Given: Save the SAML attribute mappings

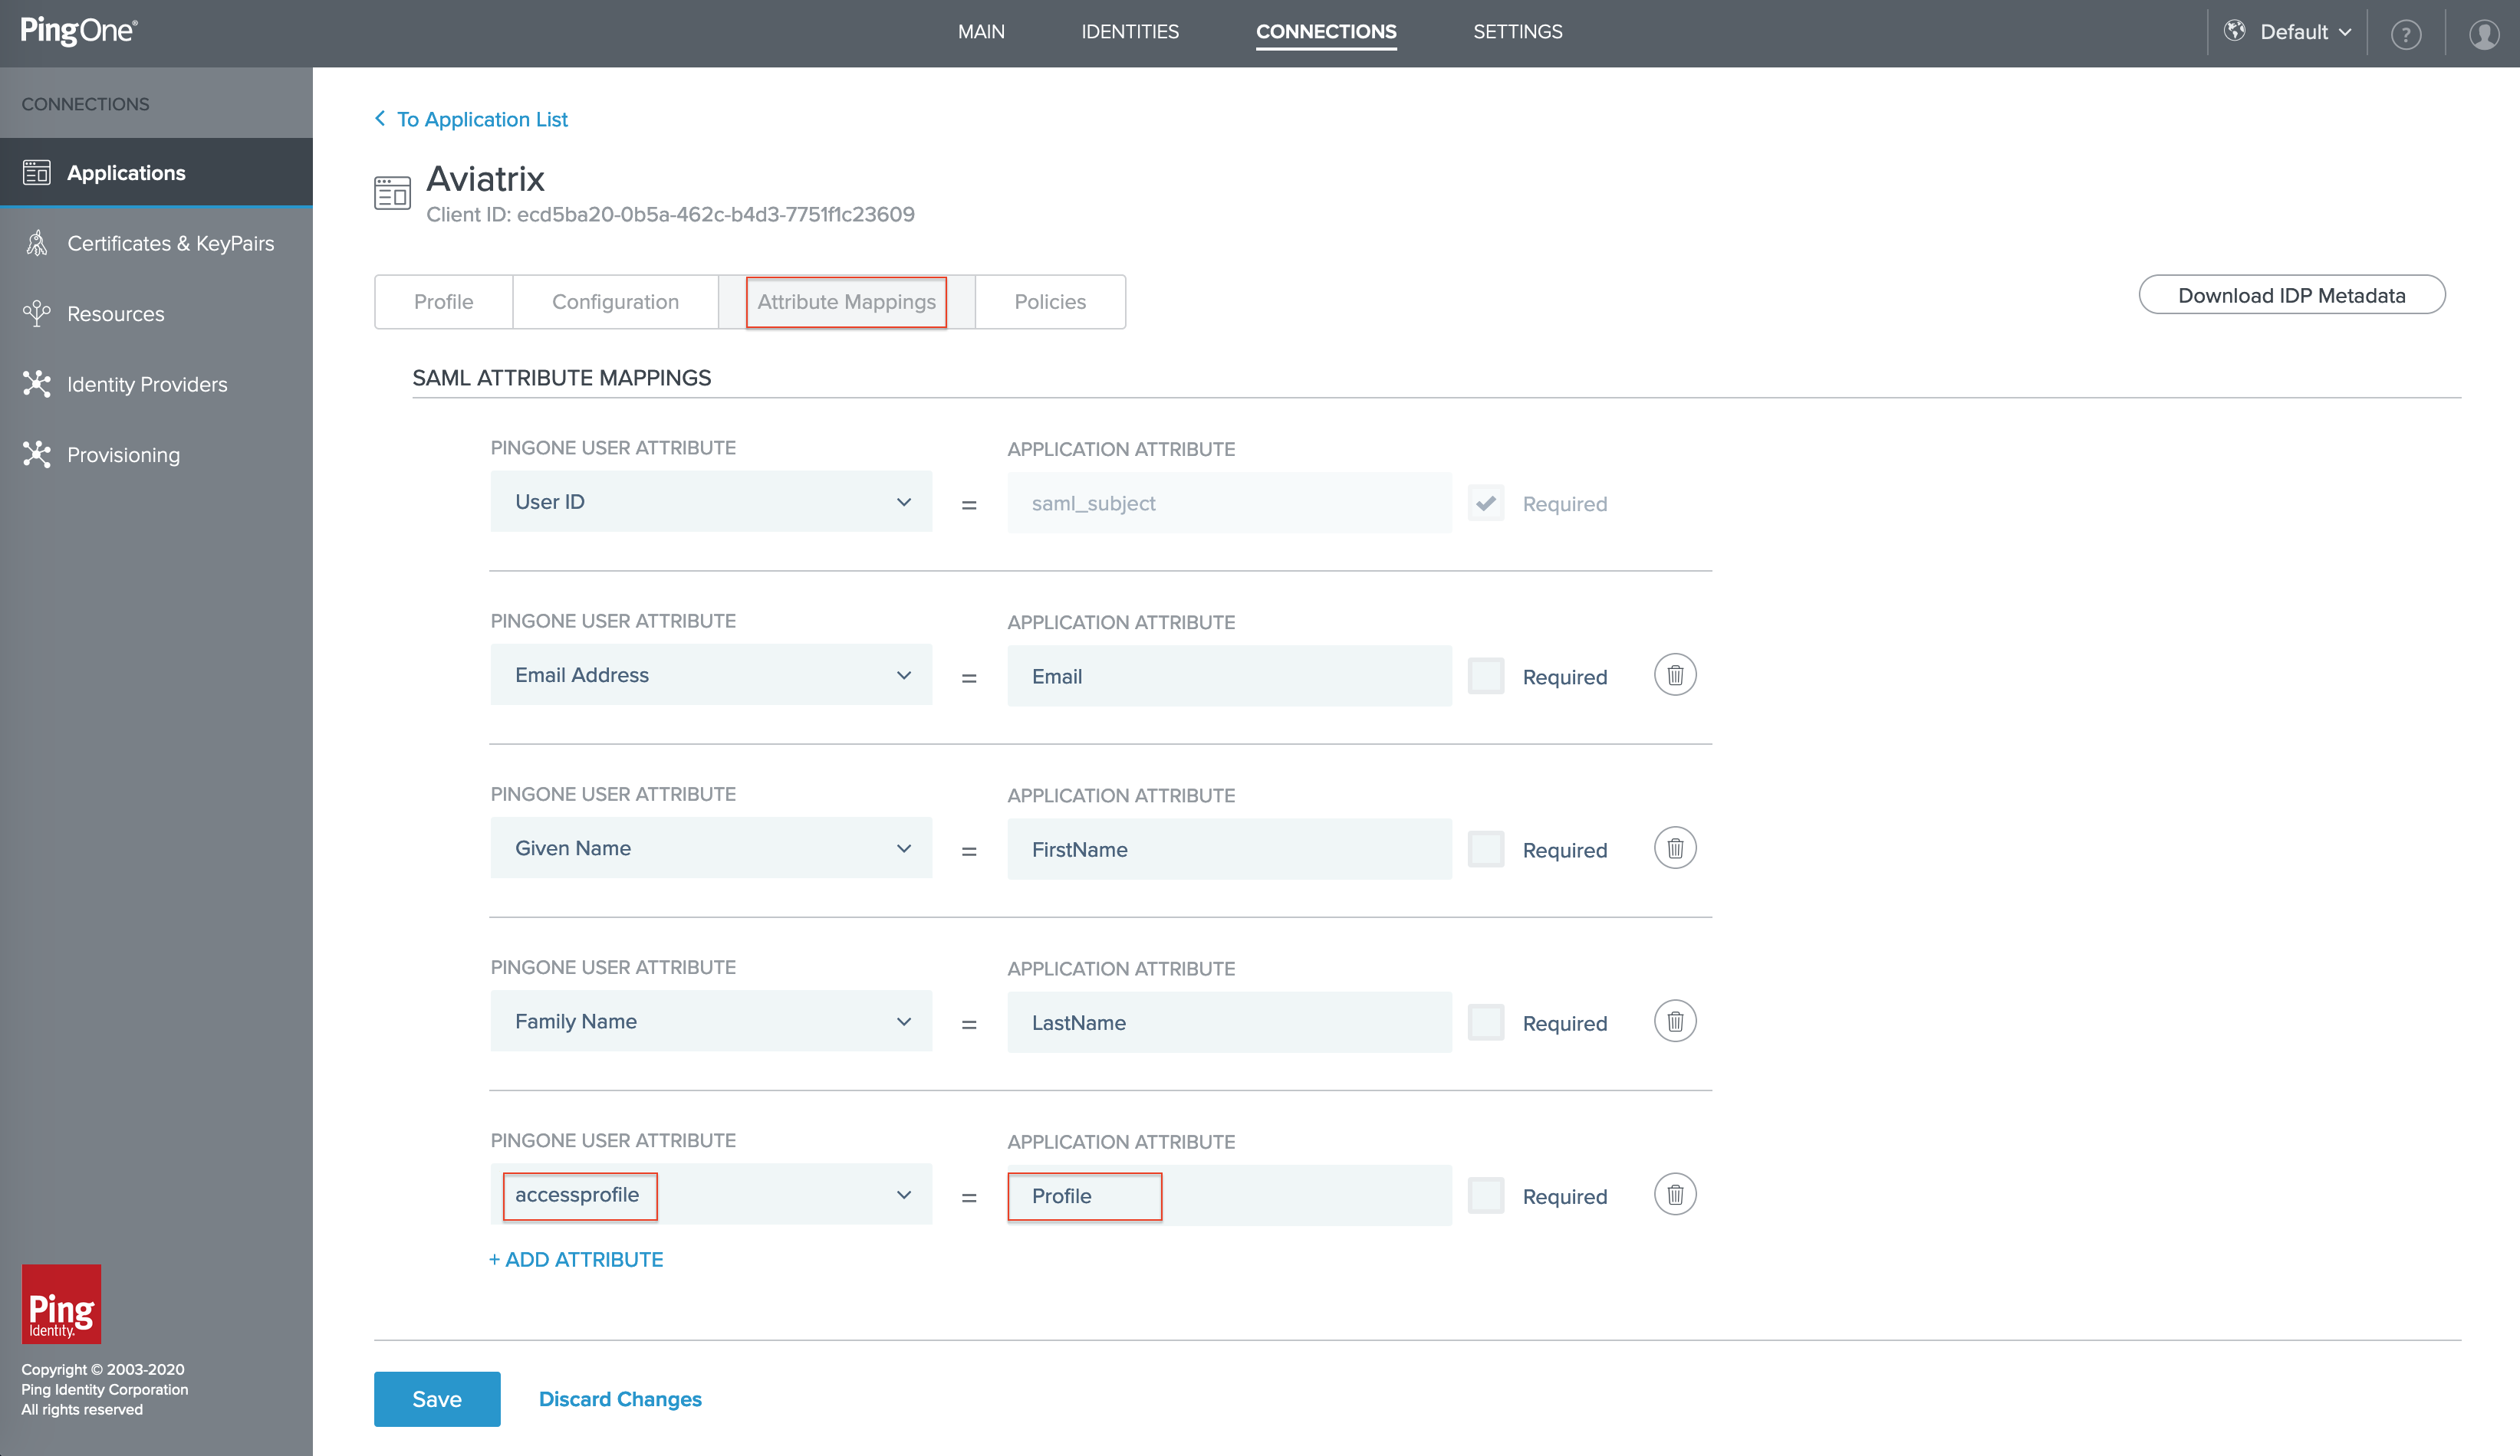Looking at the screenshot, I should tap(436, 1399).
